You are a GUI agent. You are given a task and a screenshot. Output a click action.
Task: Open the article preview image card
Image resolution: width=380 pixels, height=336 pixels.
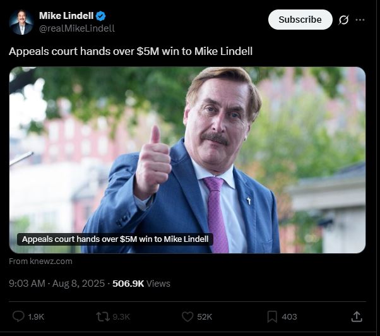point(187,160)
